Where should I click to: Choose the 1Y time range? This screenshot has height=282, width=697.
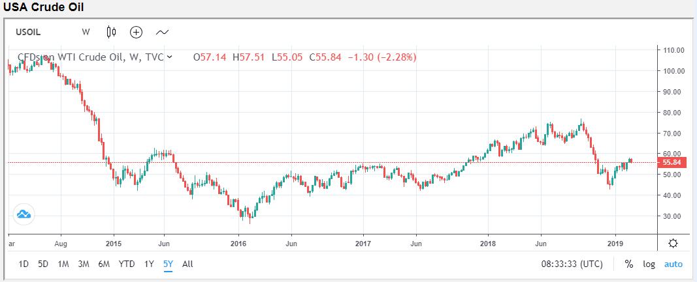click(x=149, y=264)
